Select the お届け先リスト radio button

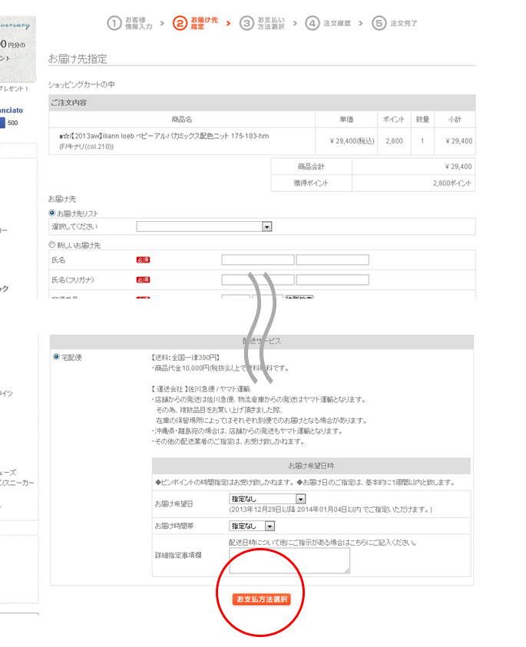click(52, 213)
